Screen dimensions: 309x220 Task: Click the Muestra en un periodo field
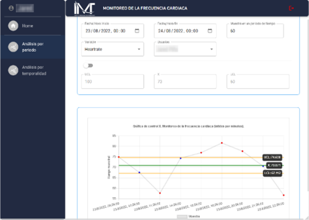255,31
